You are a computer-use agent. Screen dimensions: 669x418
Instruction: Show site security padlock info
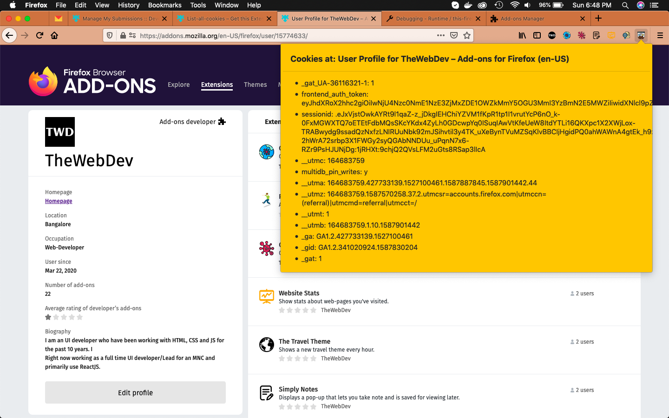(x=123, y=35)
